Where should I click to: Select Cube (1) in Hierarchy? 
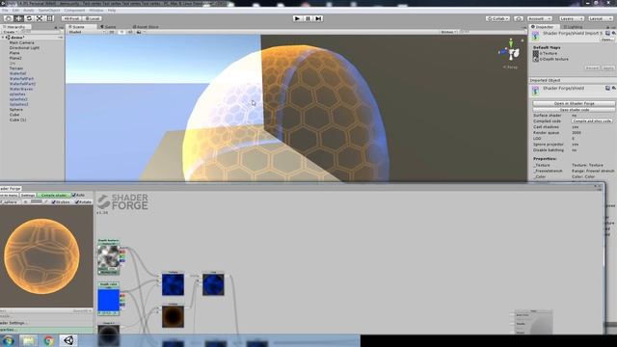tap(17, 120)
